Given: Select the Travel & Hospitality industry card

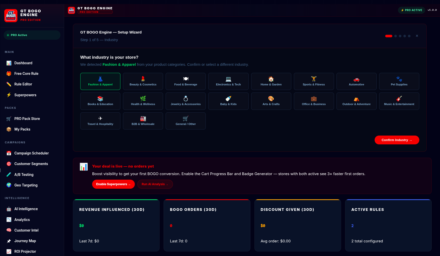Looking at the screenshot, I should tap(100, 121).
